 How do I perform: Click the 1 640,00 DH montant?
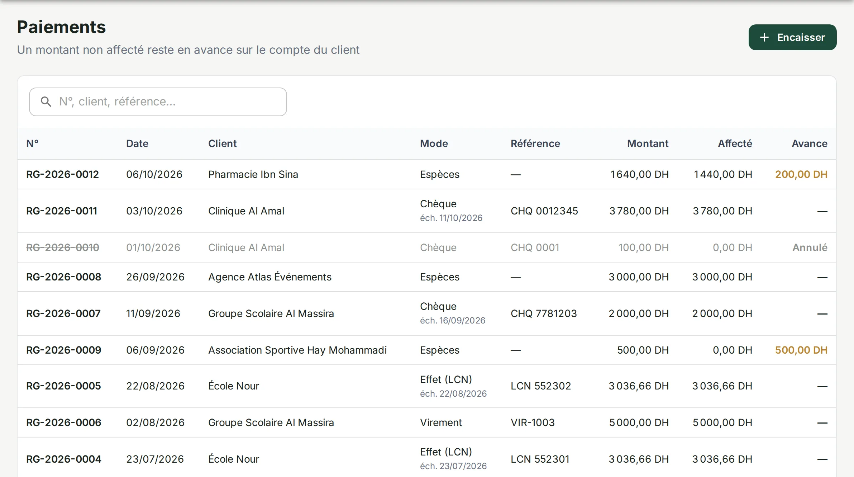tap(640, 174)
